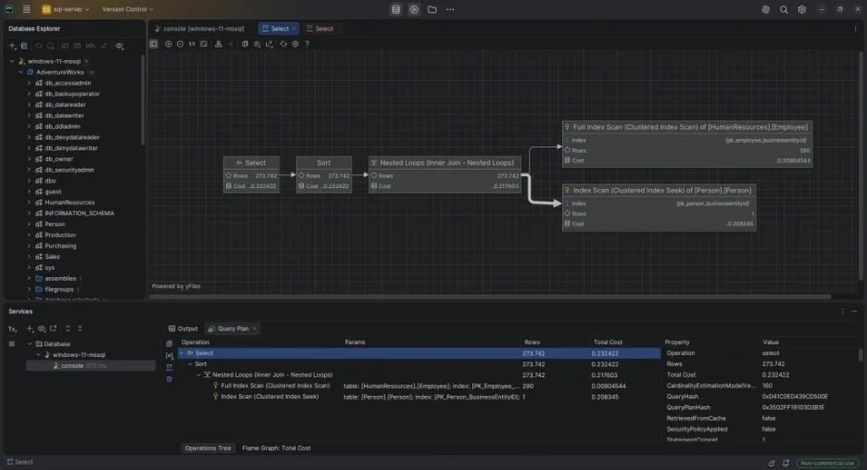Expand the Production schema
This screenshot has width=867, height=470.
(30, 235)
